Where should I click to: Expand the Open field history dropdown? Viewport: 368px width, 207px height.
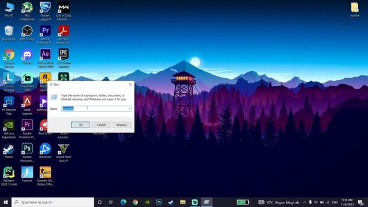pyautogui.click(x=129, y=109)
